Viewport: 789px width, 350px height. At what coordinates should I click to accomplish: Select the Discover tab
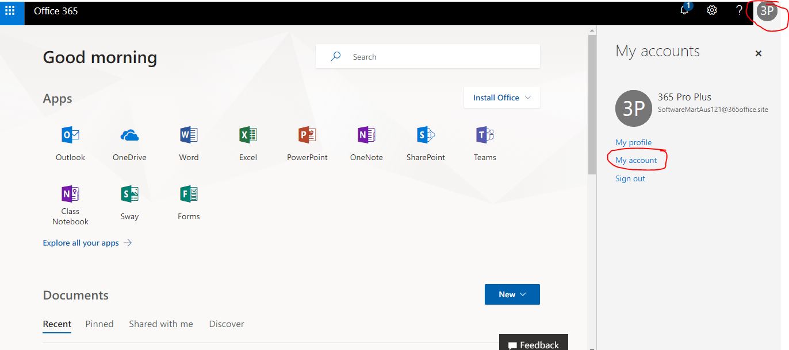(227, 324)
